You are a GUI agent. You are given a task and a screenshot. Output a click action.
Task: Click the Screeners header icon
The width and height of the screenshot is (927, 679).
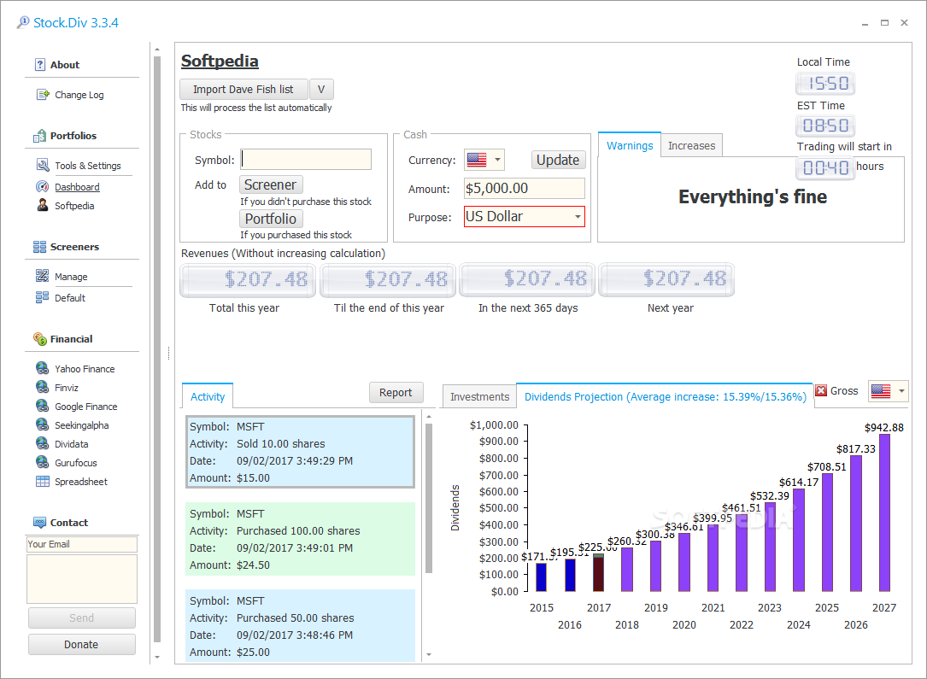coord(39,247)
